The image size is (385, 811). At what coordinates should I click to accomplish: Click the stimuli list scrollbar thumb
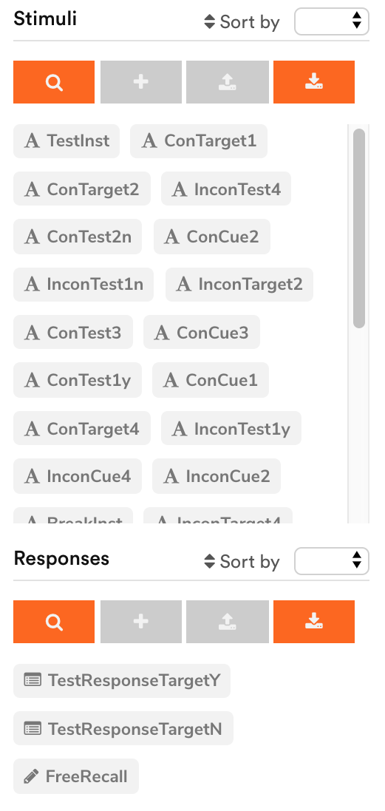click(x=359, y=228)
